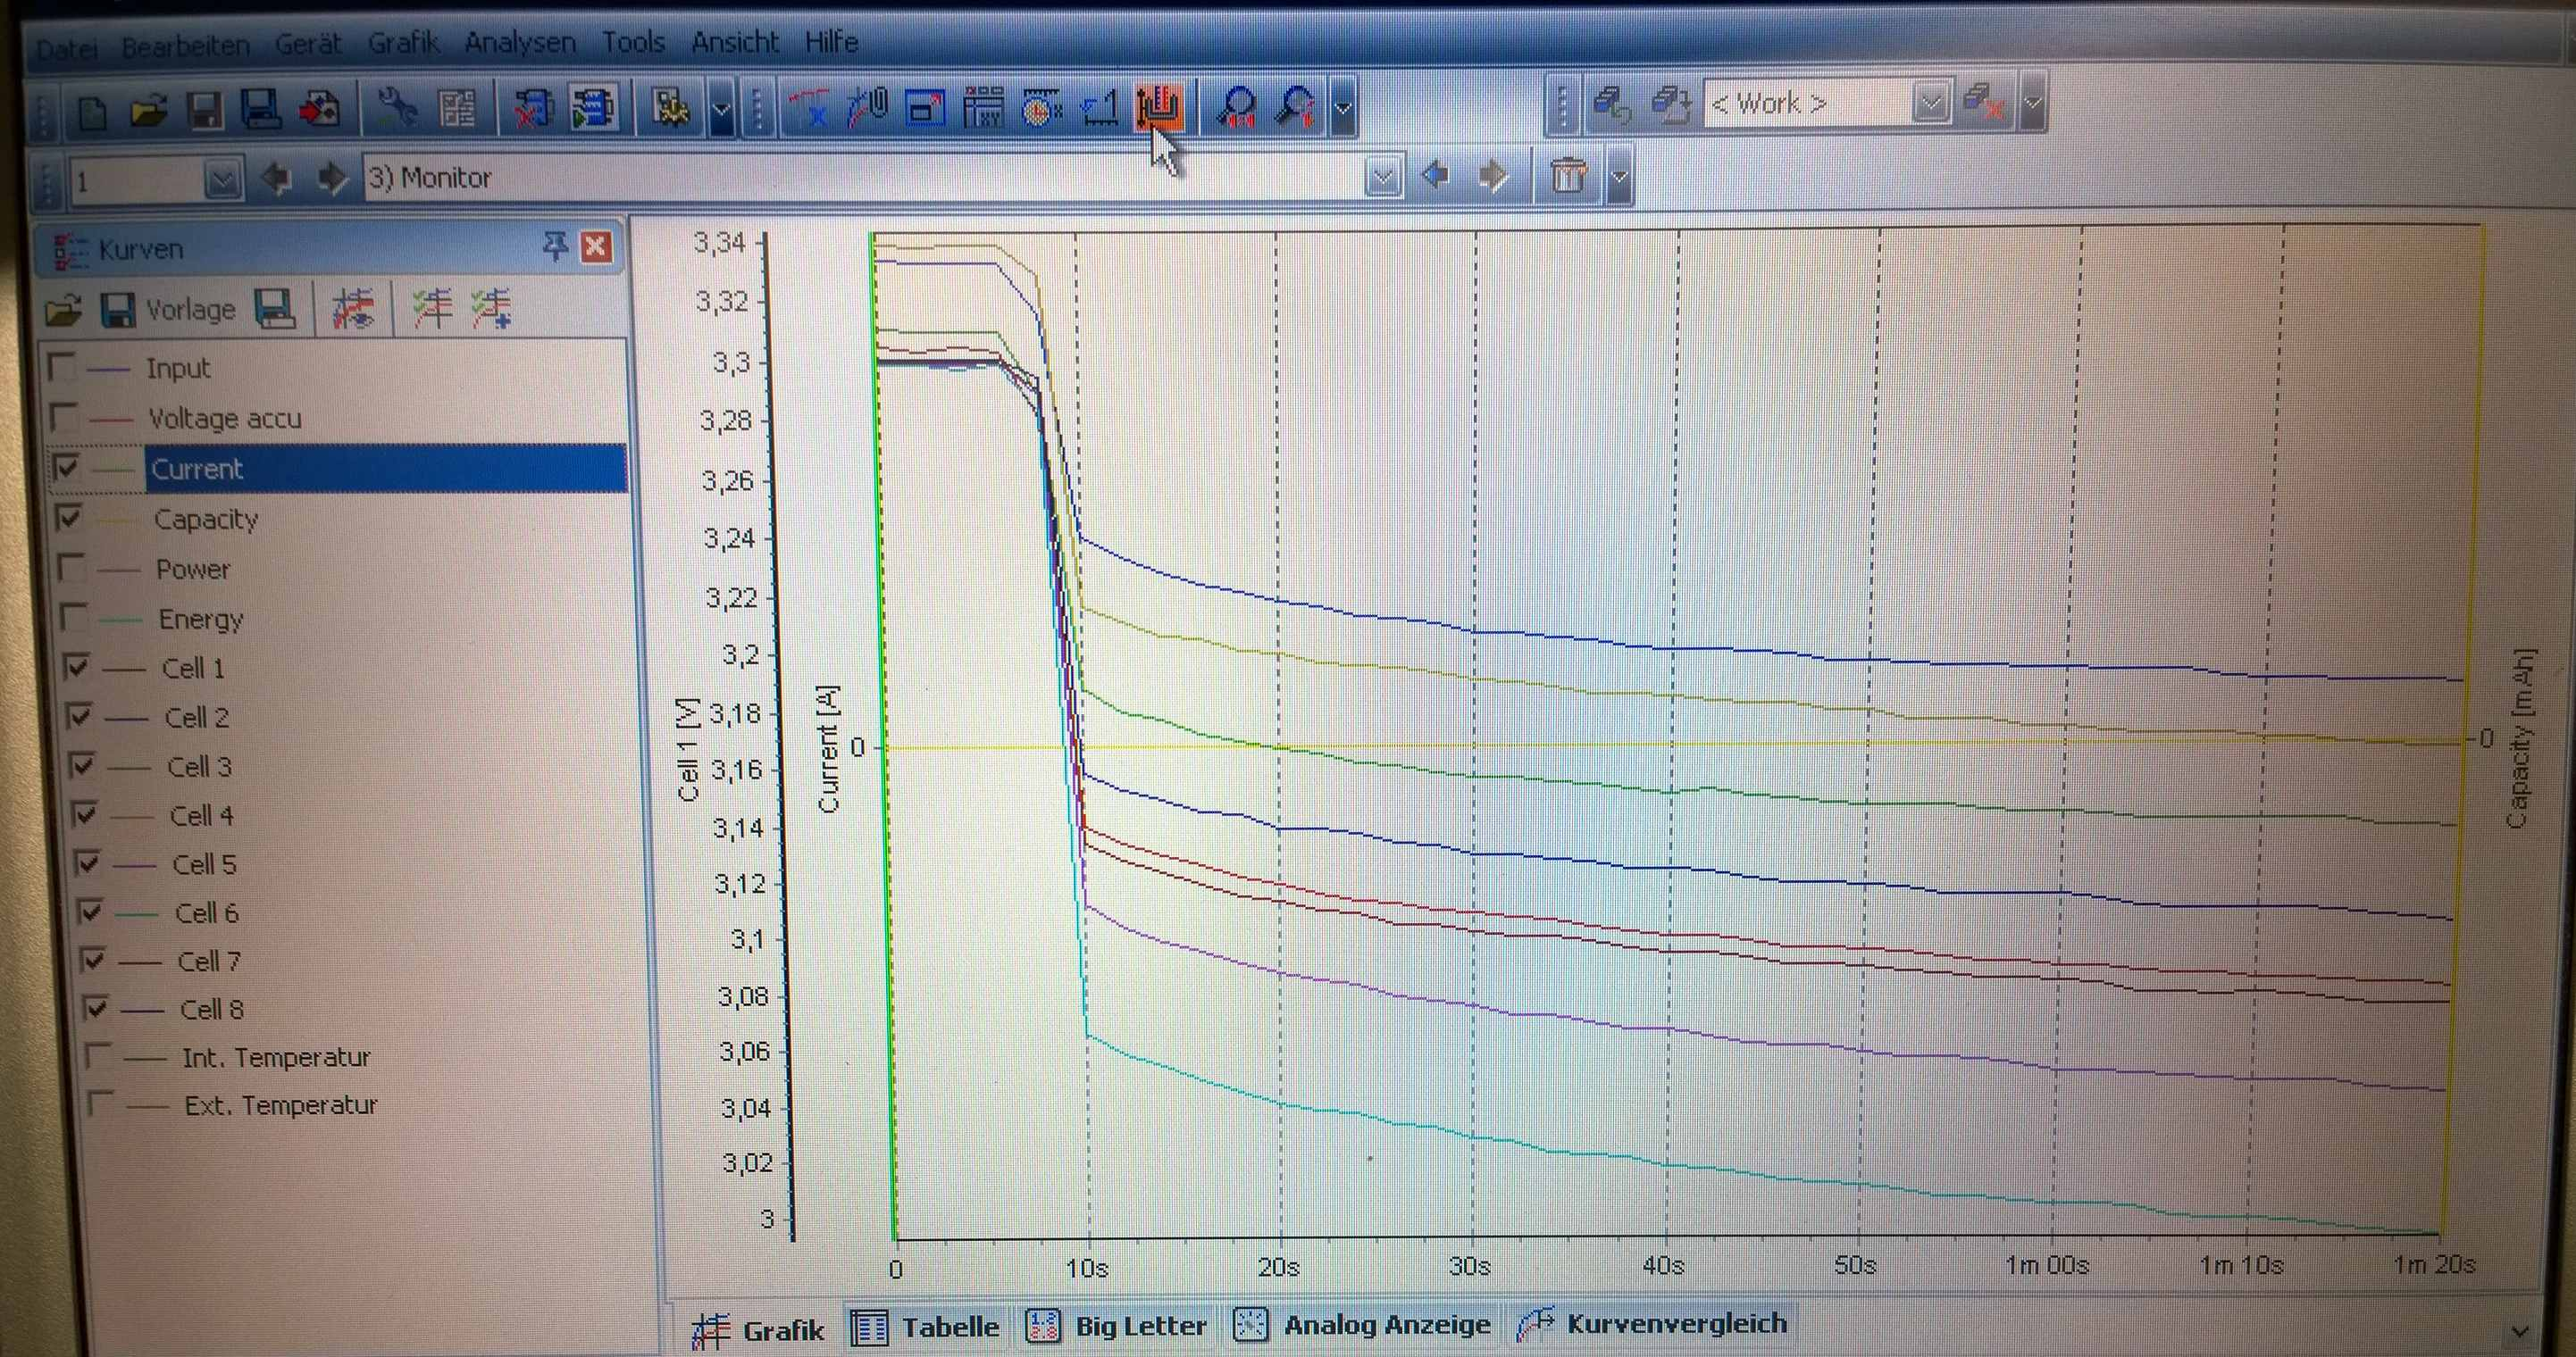Click the horizontal zoom magnifier icon

tap(1238, 106)
